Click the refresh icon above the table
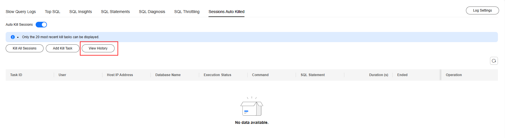Viewport: 505px width, 138px height. click(x=494, y=61)
